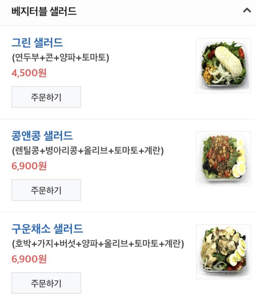Open the 그린 샐러드 item title

37,42
